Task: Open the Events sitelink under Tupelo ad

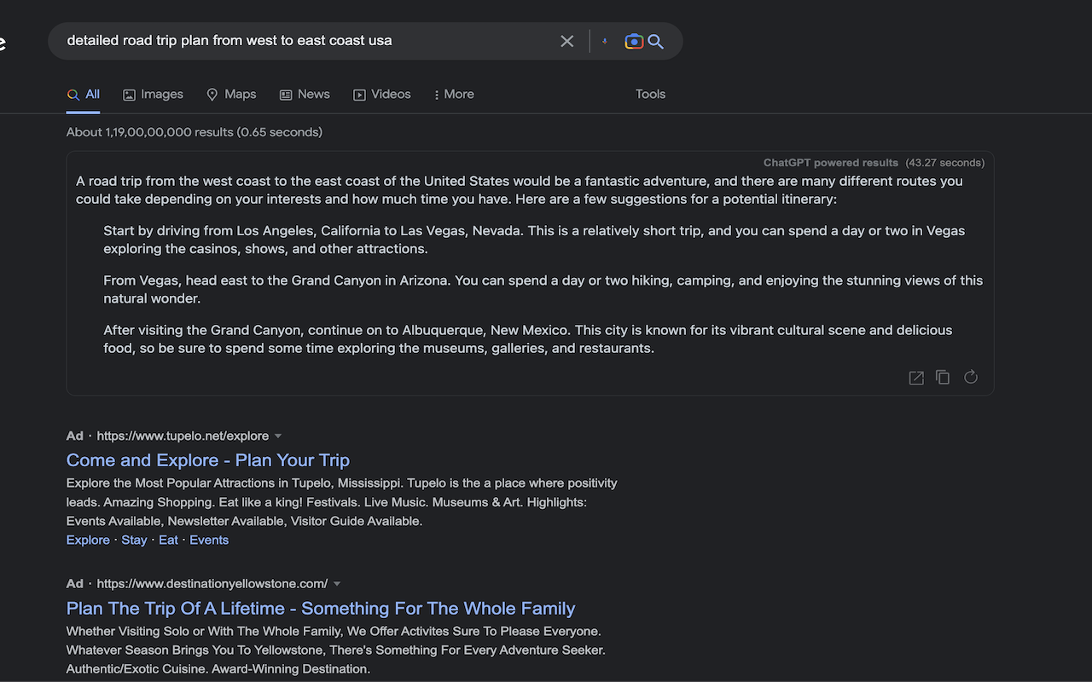Action: pos(209,540)
